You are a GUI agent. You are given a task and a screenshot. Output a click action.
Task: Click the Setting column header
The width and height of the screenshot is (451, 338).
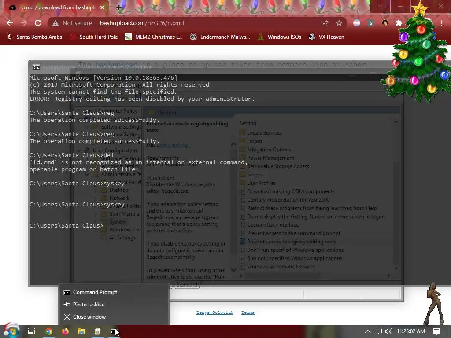[248, 123]
